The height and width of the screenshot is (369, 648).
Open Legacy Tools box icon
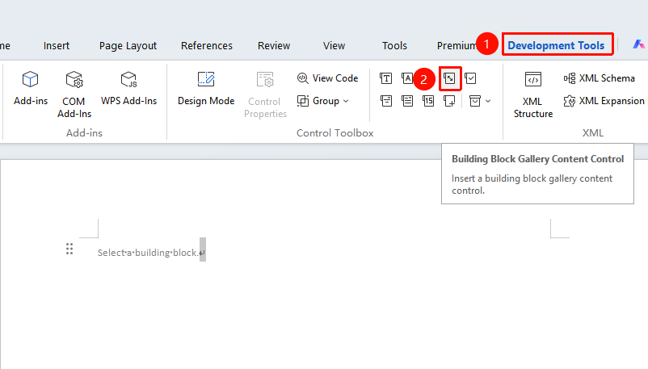pyautogui.click(x=475, y=101)
